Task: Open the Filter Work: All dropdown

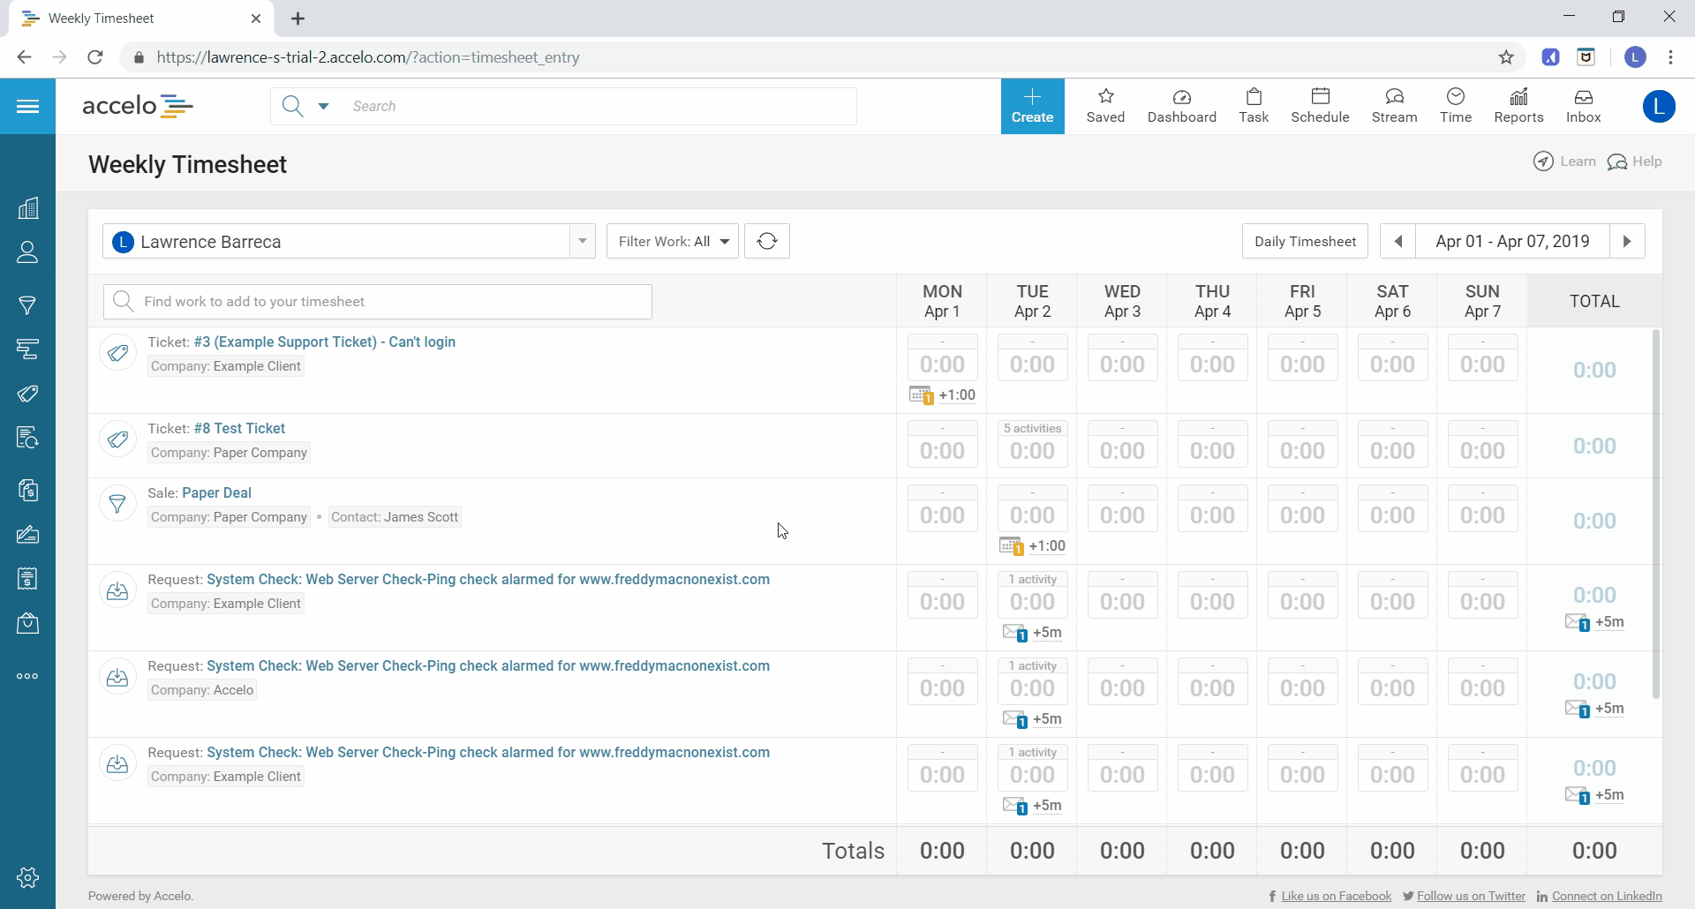Action: coord(673,241)
